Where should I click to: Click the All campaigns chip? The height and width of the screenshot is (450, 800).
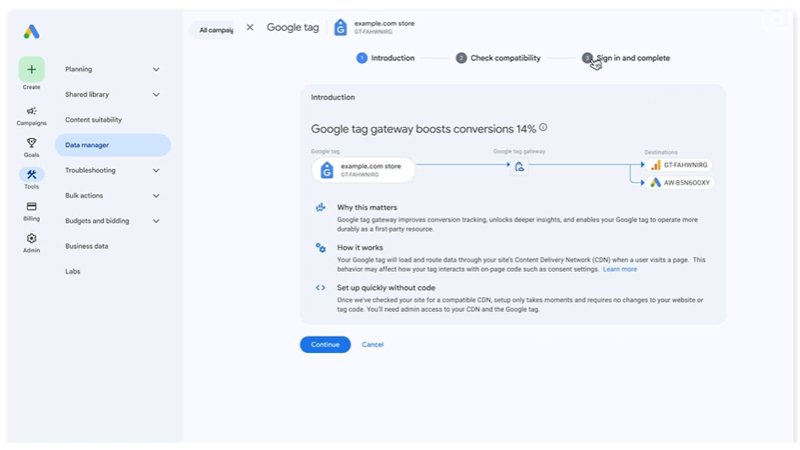click(212, 30)
